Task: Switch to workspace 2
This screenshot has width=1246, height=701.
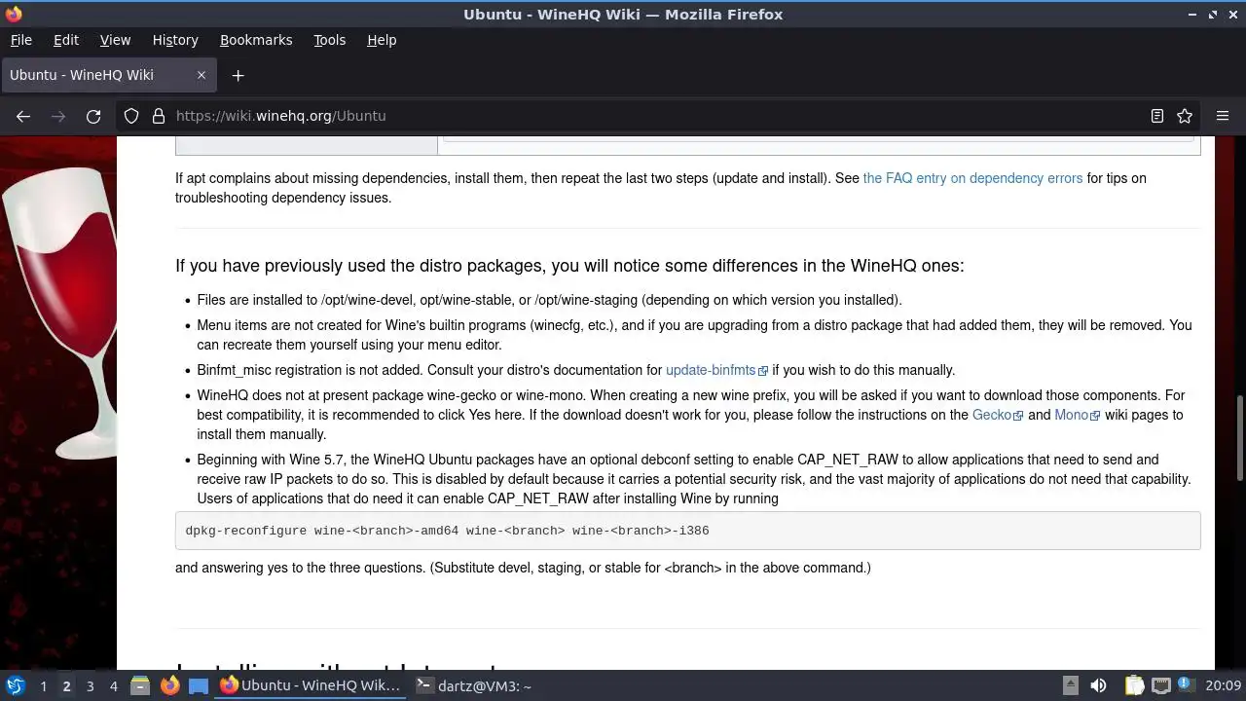Action: [x=66, y=685]
